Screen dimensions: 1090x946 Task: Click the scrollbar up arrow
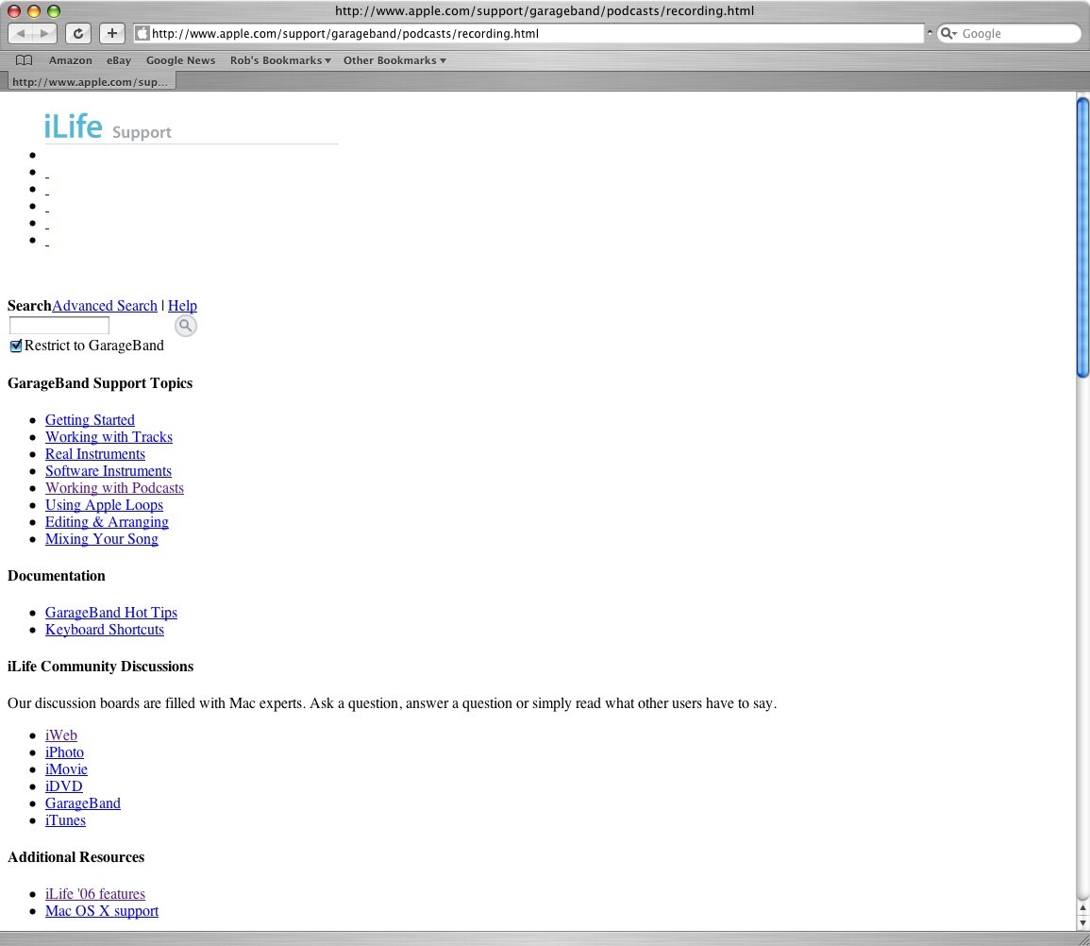pyautogui.click(x=1082, y=908)
